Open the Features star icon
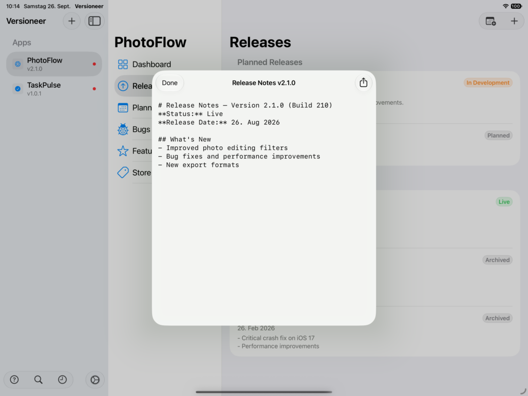 coord(123,151)
